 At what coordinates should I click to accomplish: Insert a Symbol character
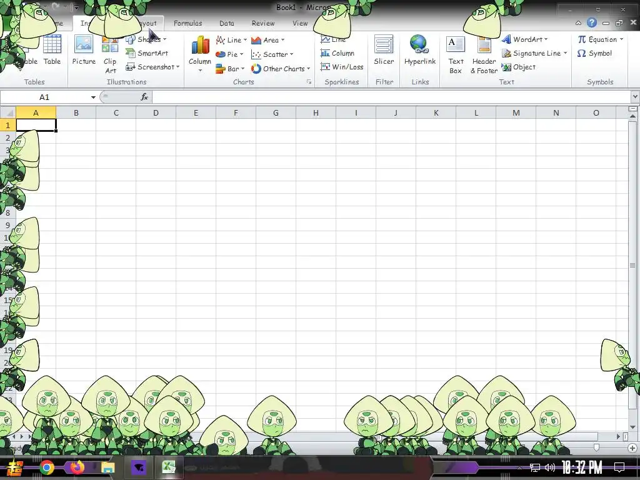595,53
